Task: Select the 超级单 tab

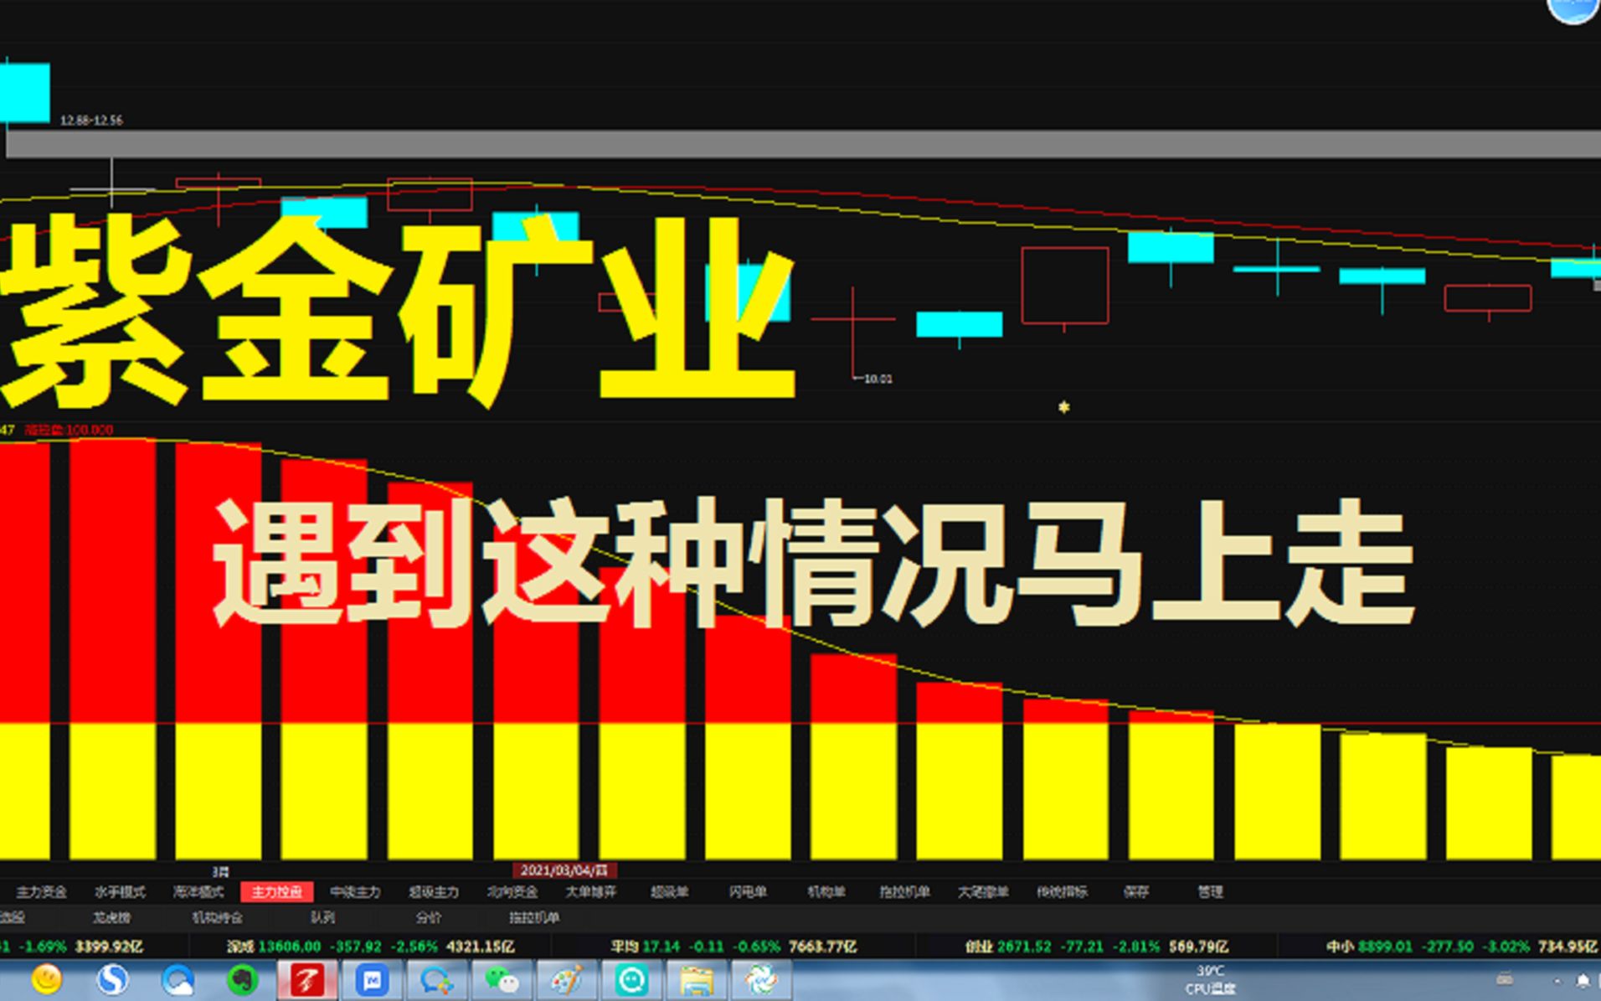Action: (x=670, y=892)
